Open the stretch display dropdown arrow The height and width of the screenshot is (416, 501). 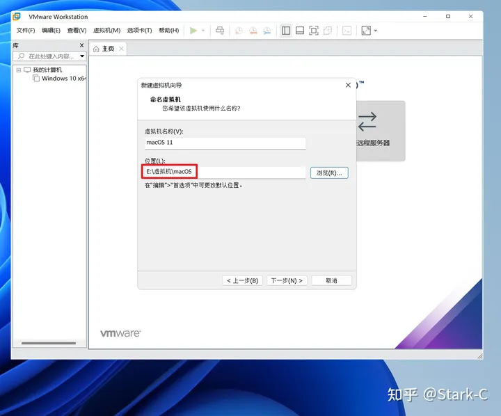[376, 31]
